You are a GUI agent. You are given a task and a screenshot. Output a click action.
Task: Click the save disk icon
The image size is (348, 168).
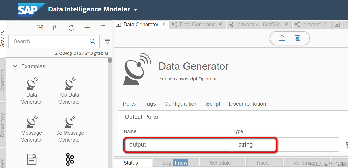click(x=298, y=38)
